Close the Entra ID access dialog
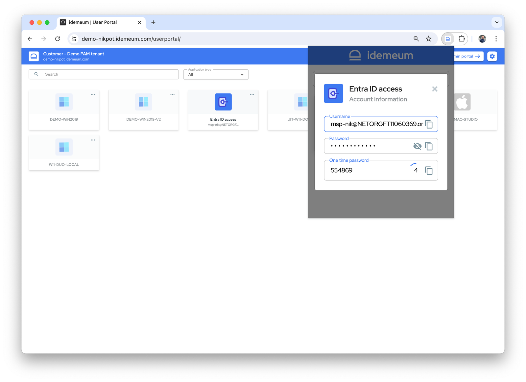Image resolution: width=526 pixels, height=382 pixels. click(435, 89)
